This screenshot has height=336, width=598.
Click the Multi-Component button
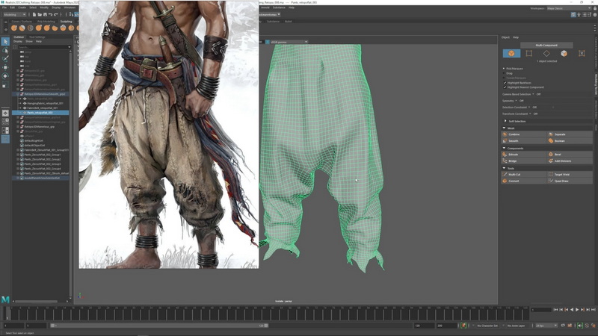[546, 45]
